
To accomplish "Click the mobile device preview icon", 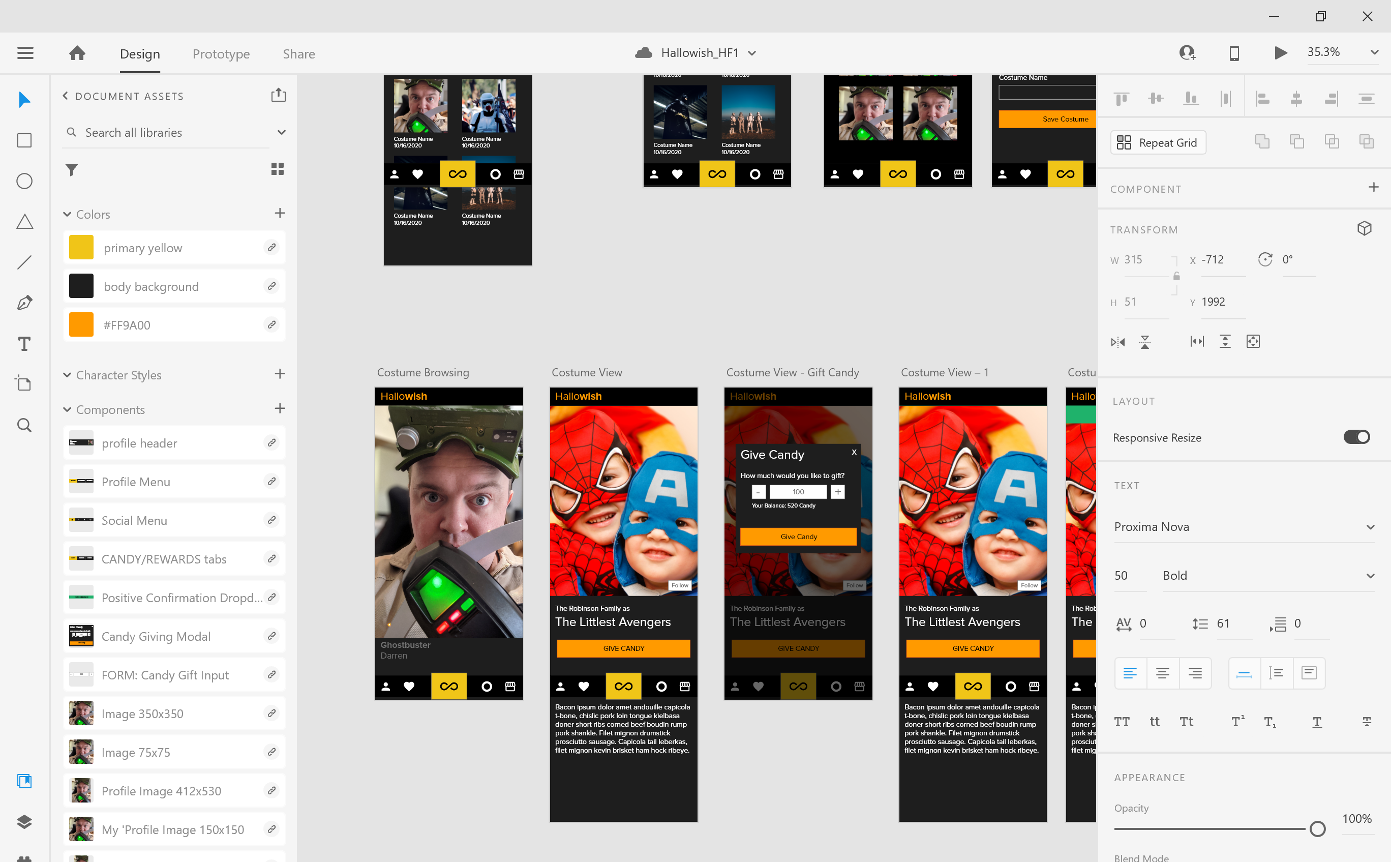I will pos(1234,53).
